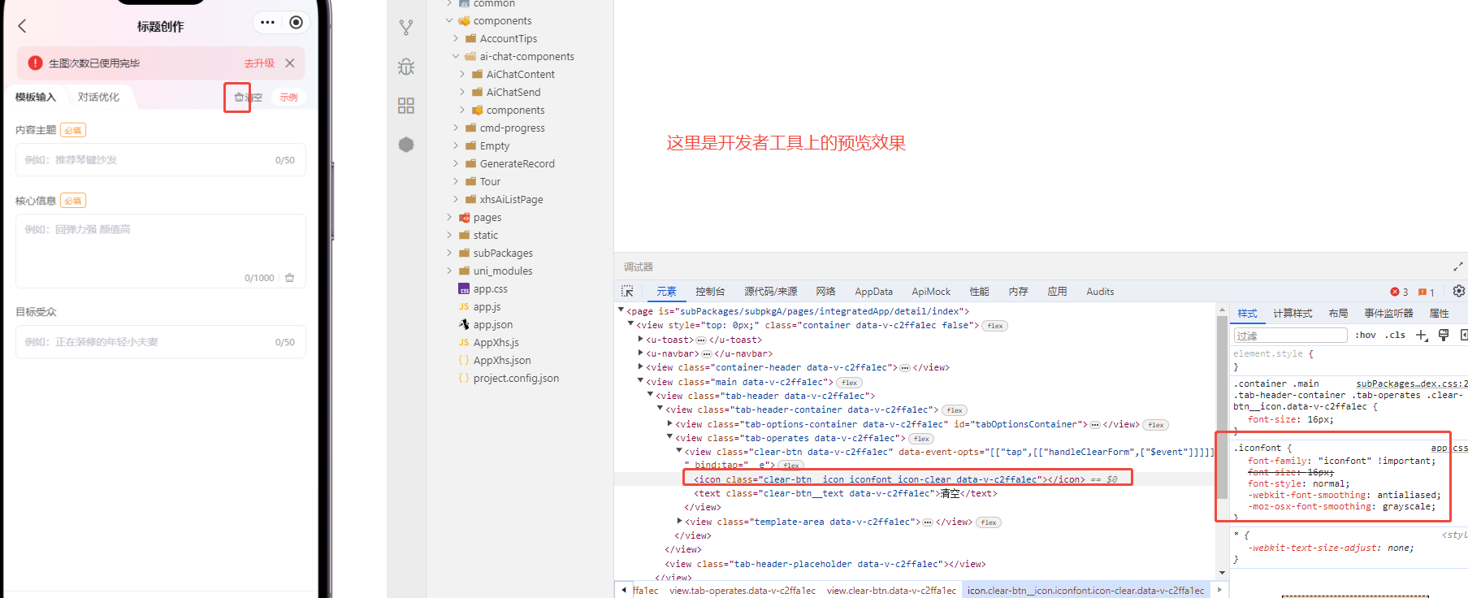Open the source control branch icon in sidebar
This screenshot has width=1468, height=598.
coord(406,28)
